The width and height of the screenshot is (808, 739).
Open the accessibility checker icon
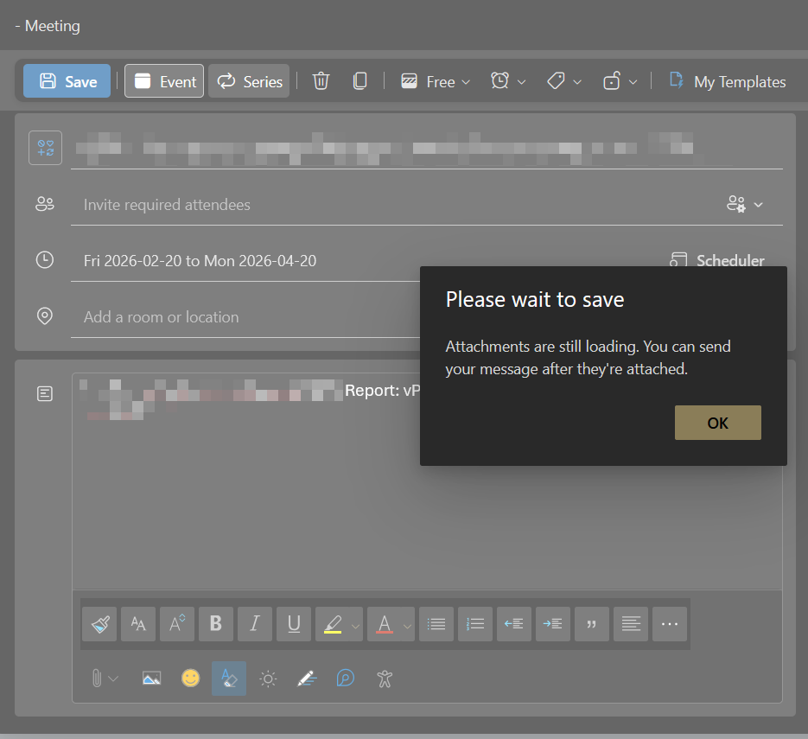click(x=385, y=678)
